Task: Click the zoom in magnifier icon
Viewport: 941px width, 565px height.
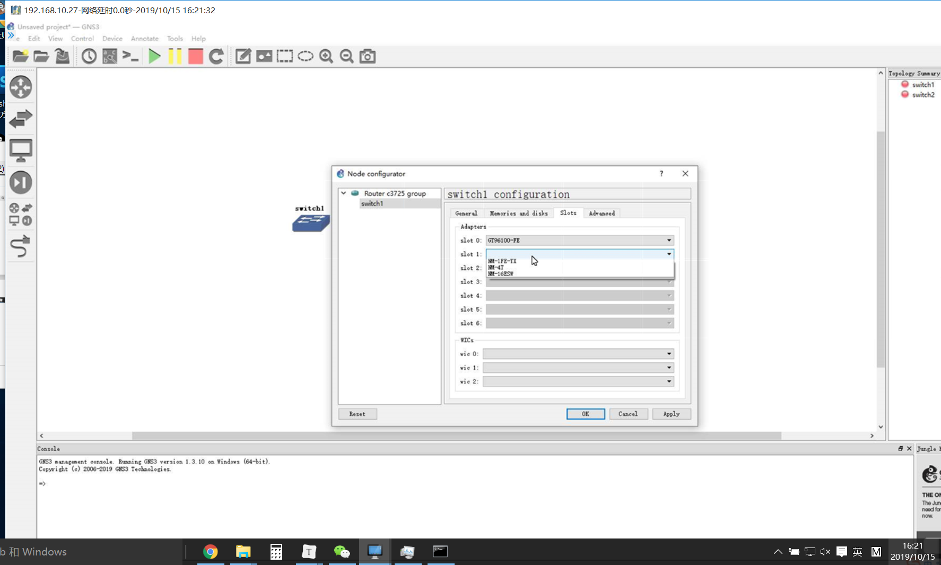Action: click(326, 56)
